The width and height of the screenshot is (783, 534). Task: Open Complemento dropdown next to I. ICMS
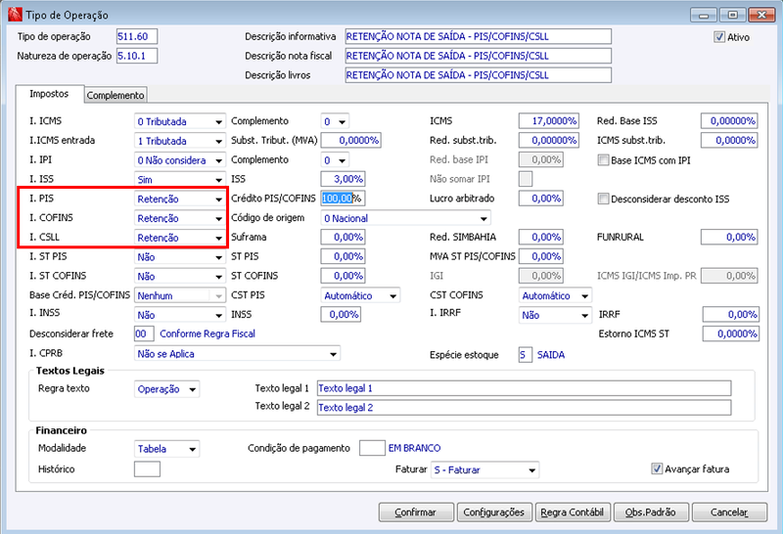point(335,121)
